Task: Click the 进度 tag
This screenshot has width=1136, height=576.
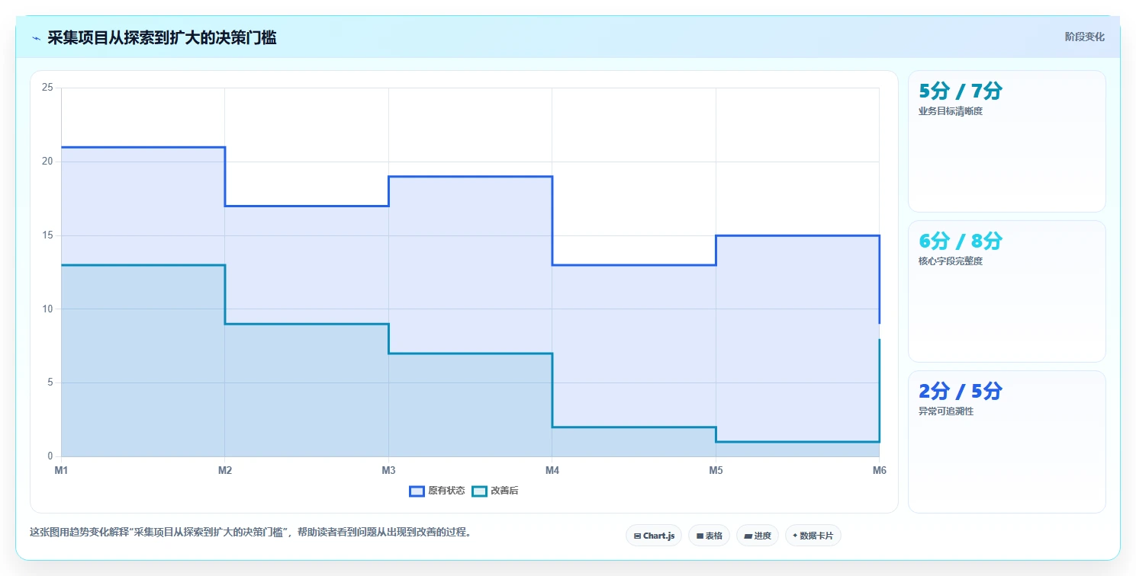Action: point(758,536)
